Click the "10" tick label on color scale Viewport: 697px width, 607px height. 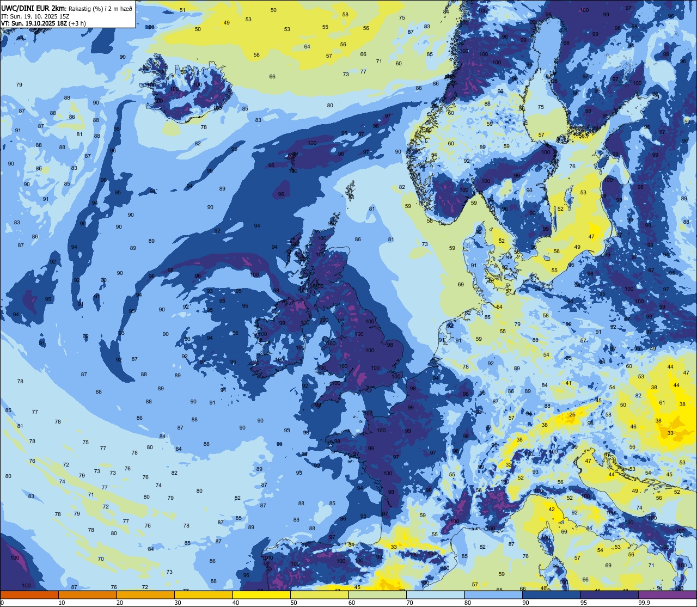point(62,603)
